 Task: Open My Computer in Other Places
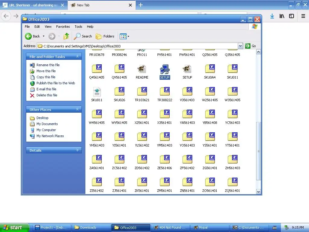[x=46, y=130]
